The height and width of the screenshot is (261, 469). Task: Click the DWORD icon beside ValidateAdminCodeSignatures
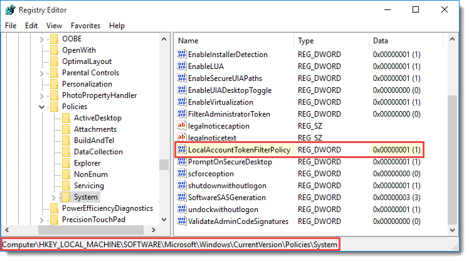182,221
